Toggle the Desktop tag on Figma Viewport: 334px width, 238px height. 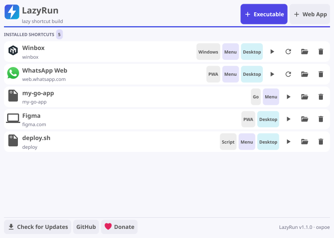pos(268,119)
